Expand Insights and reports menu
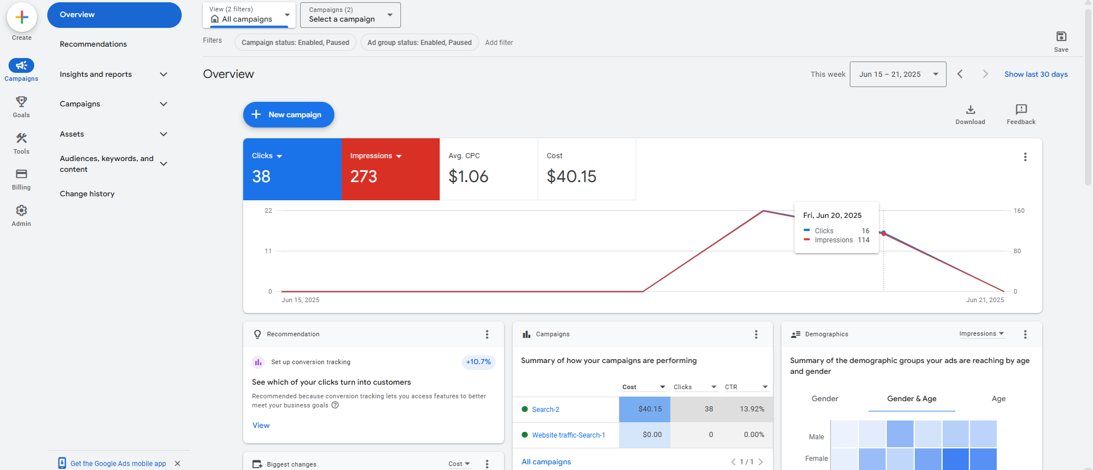Image resolution: width=1093 pixels, height=470 pixels. tap(163, 75)
